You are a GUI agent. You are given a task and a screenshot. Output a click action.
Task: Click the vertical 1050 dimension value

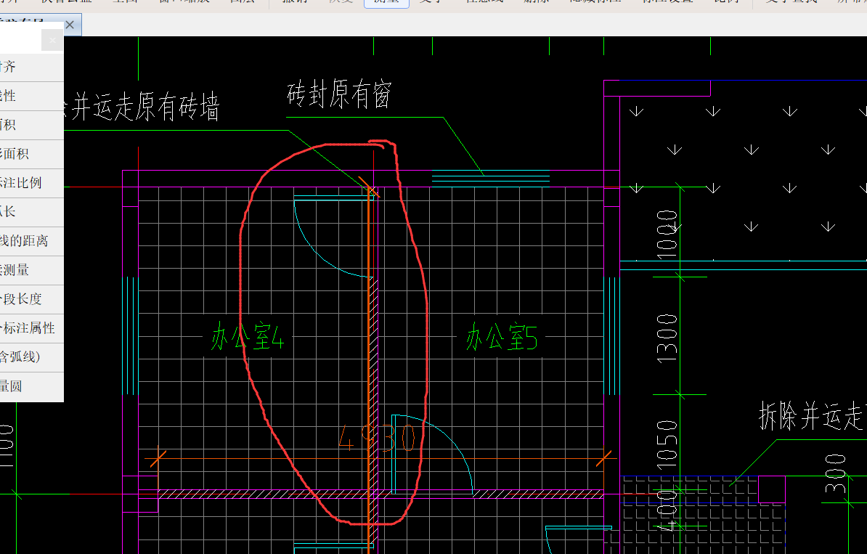[x=667, y=444]
